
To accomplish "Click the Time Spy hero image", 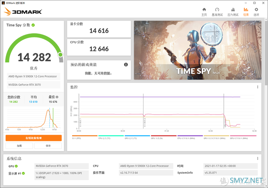I will click(197, 50).
